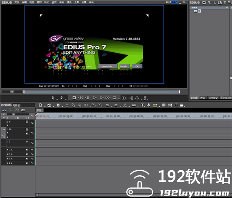Screen dimensions: 232x198
Task: Click the export icon in player controls
Action: 145,98
